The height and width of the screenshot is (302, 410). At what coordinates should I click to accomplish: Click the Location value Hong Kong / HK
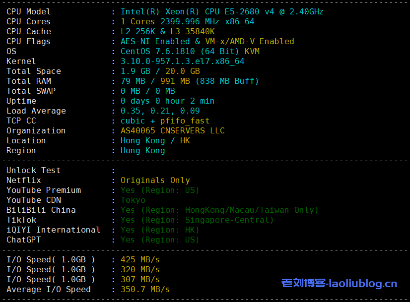pyautogui.click(x=155, y=140)
